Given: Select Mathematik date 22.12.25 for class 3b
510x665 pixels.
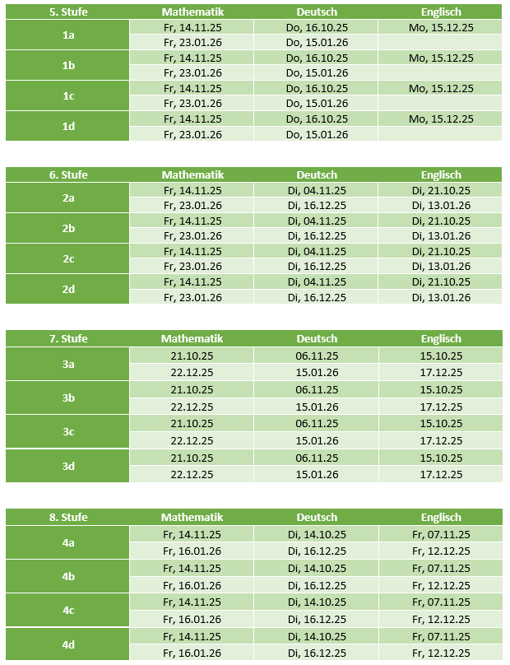Looking at the screenshot, I should pos(192,407).
